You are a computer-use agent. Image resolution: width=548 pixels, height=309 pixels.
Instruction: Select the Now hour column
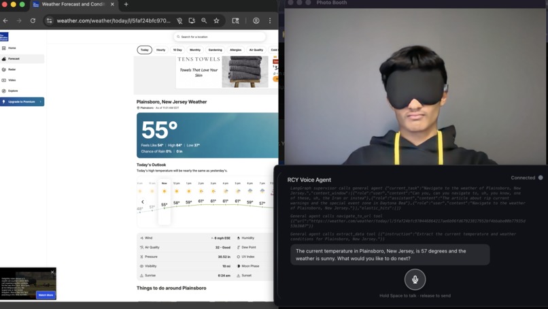click(x=165, y=201)
